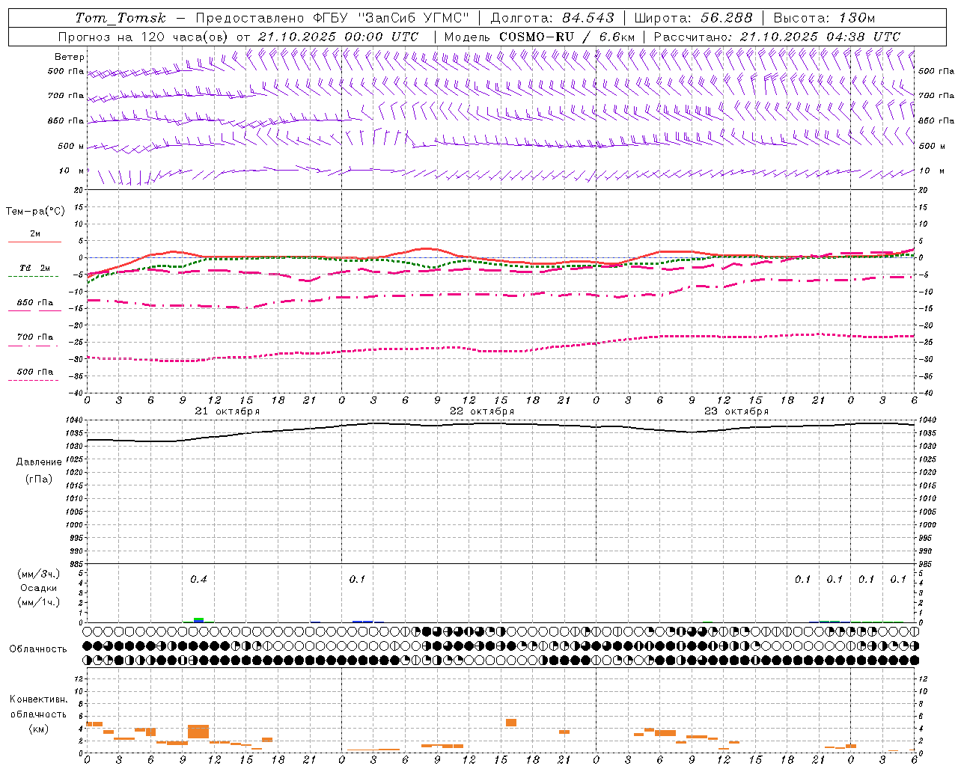Click the 0.4 precipitation amount value
This screenshot has height=766, width=958.
(x=198, y=579)
